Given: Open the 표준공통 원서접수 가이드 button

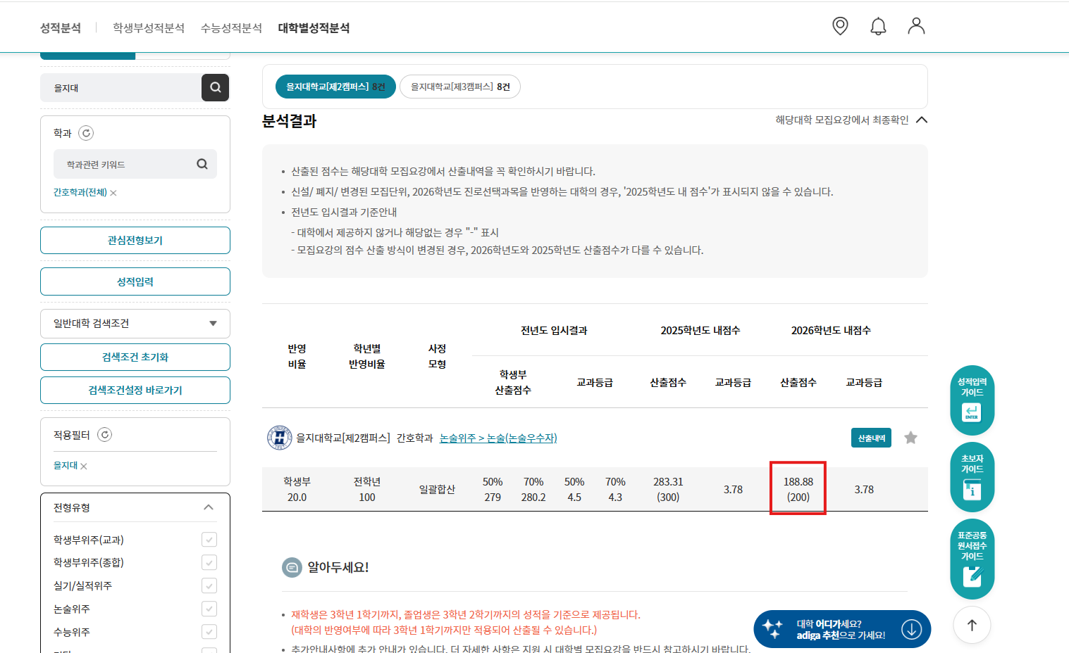Looking at the screenshot, I should point(972,559).
